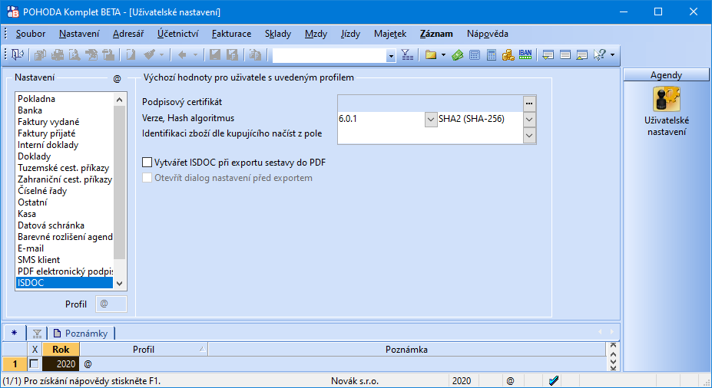The width and height of the screenshot is (712, 388).
Task: Expand the help icon dropdown arrow
Action: pyautogui.click(x=612, y=55)
